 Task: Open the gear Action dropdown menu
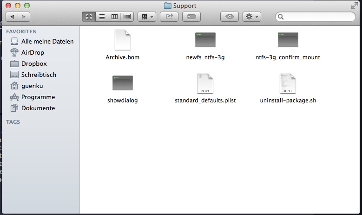coord(252,17)
